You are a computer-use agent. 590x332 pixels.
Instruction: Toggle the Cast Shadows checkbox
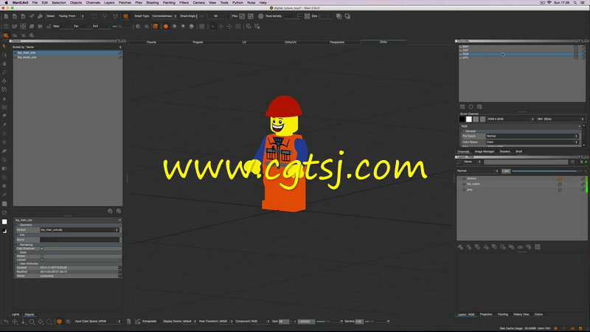pyautogui.click(x=42, y=249)
